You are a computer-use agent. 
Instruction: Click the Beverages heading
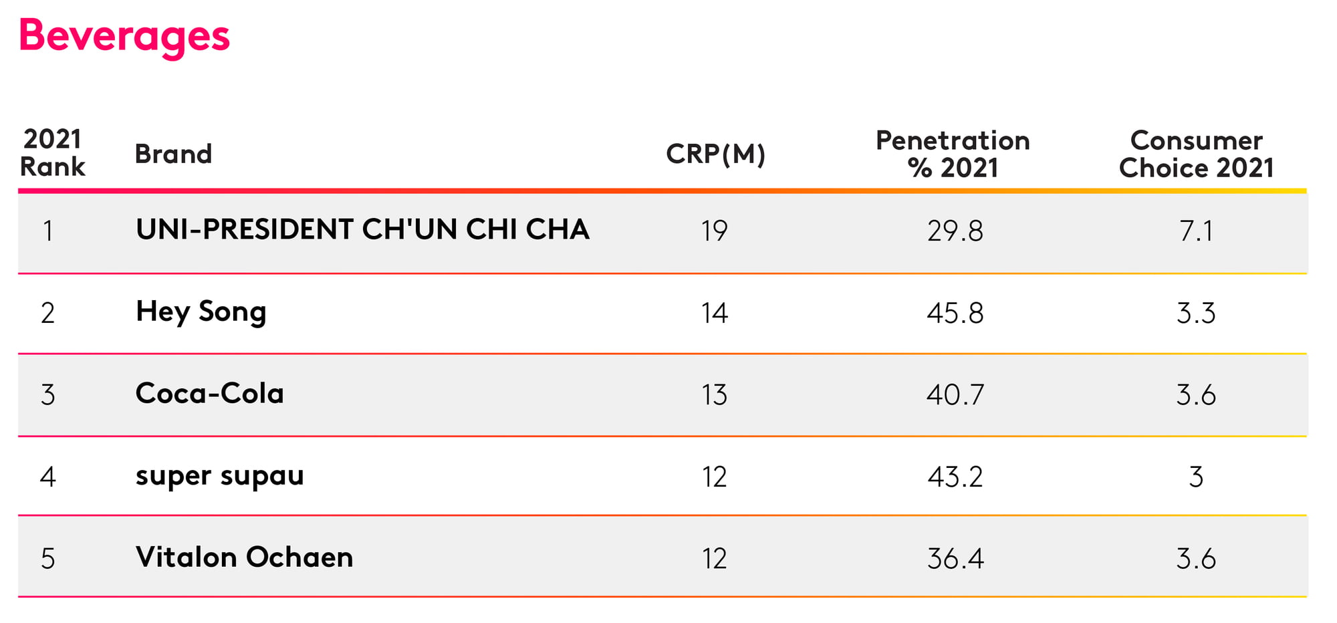point(124,37)
